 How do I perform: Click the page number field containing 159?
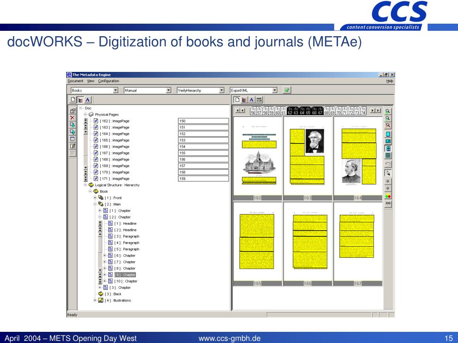[x=204, y=179]
